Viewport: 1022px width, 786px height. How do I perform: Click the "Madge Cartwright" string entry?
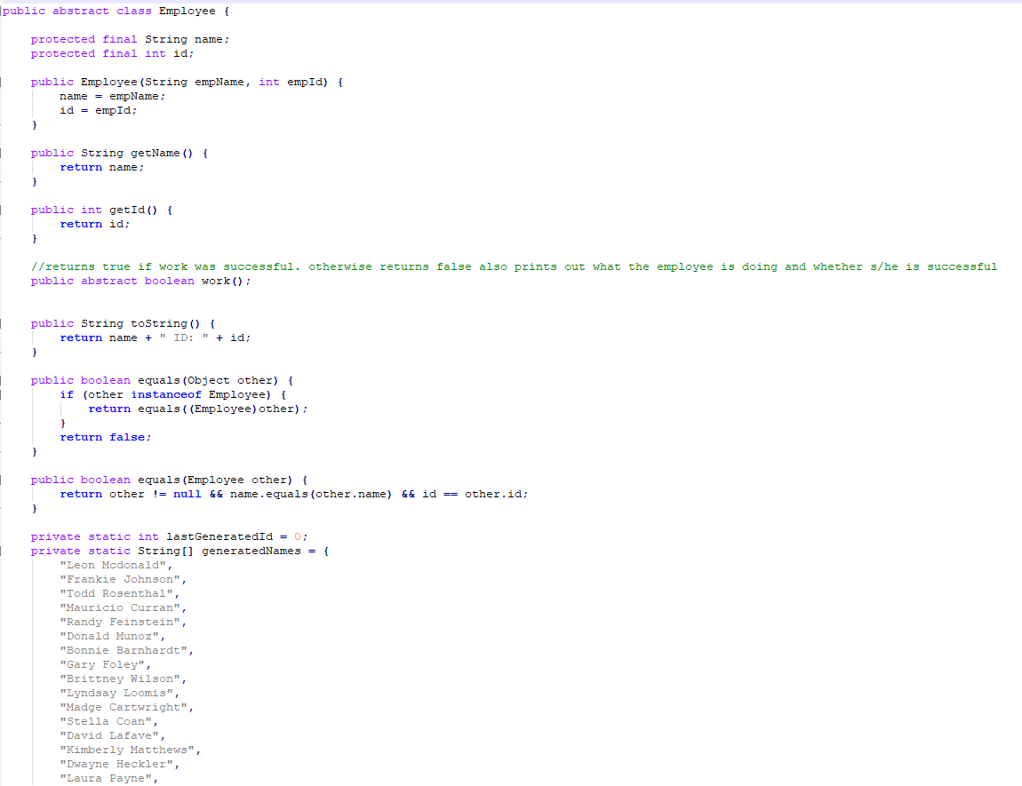click(x=126, y=708)
